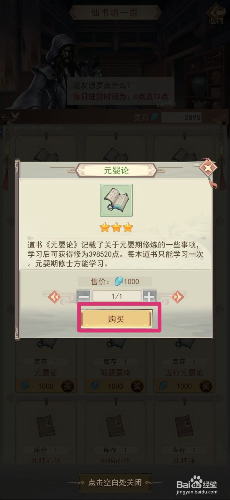Viewport: 230px width, 500px height.
Task: Tap the right double-arrow maximum icon
Action: click(x=178, y=297)
